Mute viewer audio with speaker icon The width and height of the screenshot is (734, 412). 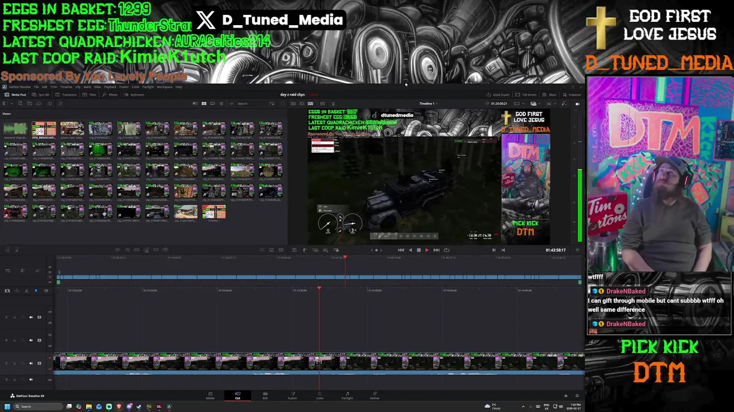coord(577,104)
